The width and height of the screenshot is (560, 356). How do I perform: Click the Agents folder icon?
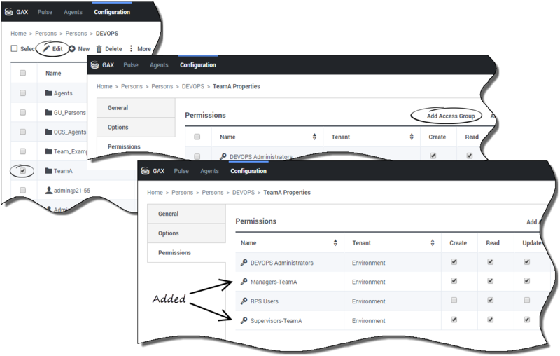(48, 93)
